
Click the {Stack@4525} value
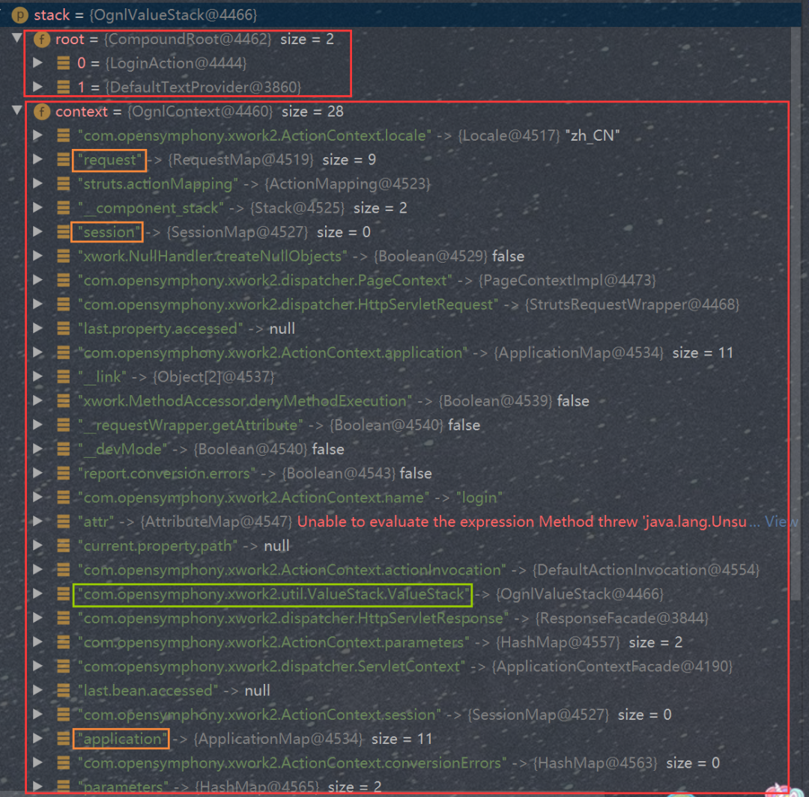[x=297, y=208]
